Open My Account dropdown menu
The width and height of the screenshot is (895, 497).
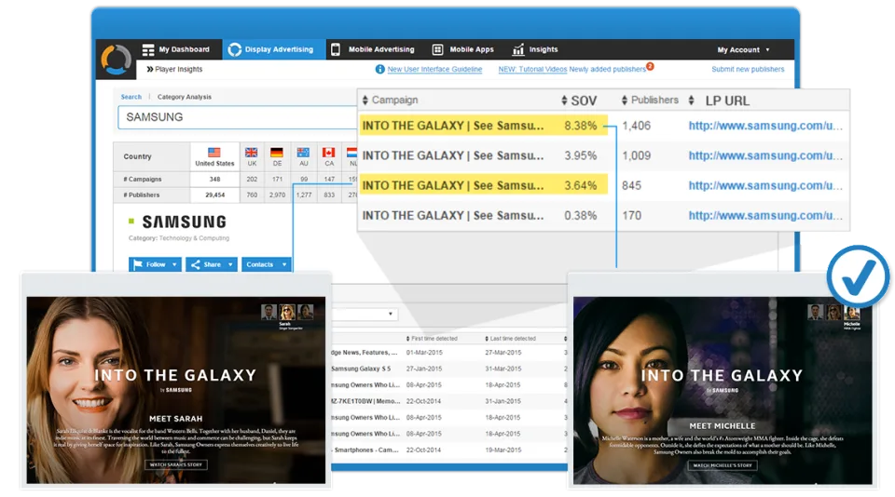click(x=743, y=49)
